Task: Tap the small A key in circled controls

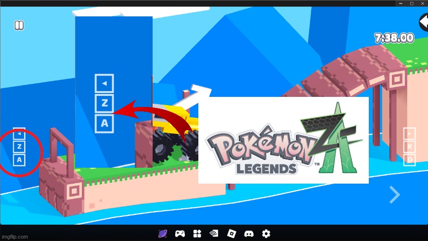Action: pyautogui.click(x=19, y=160)
